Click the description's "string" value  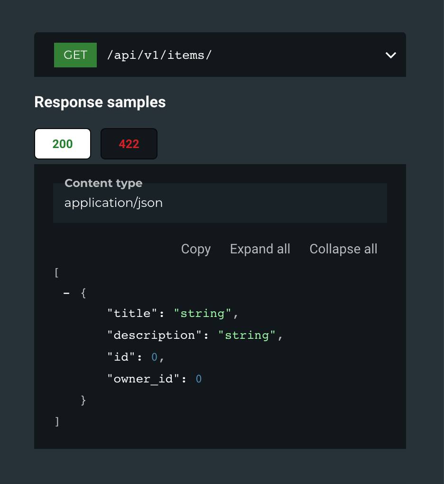(247, 335)
